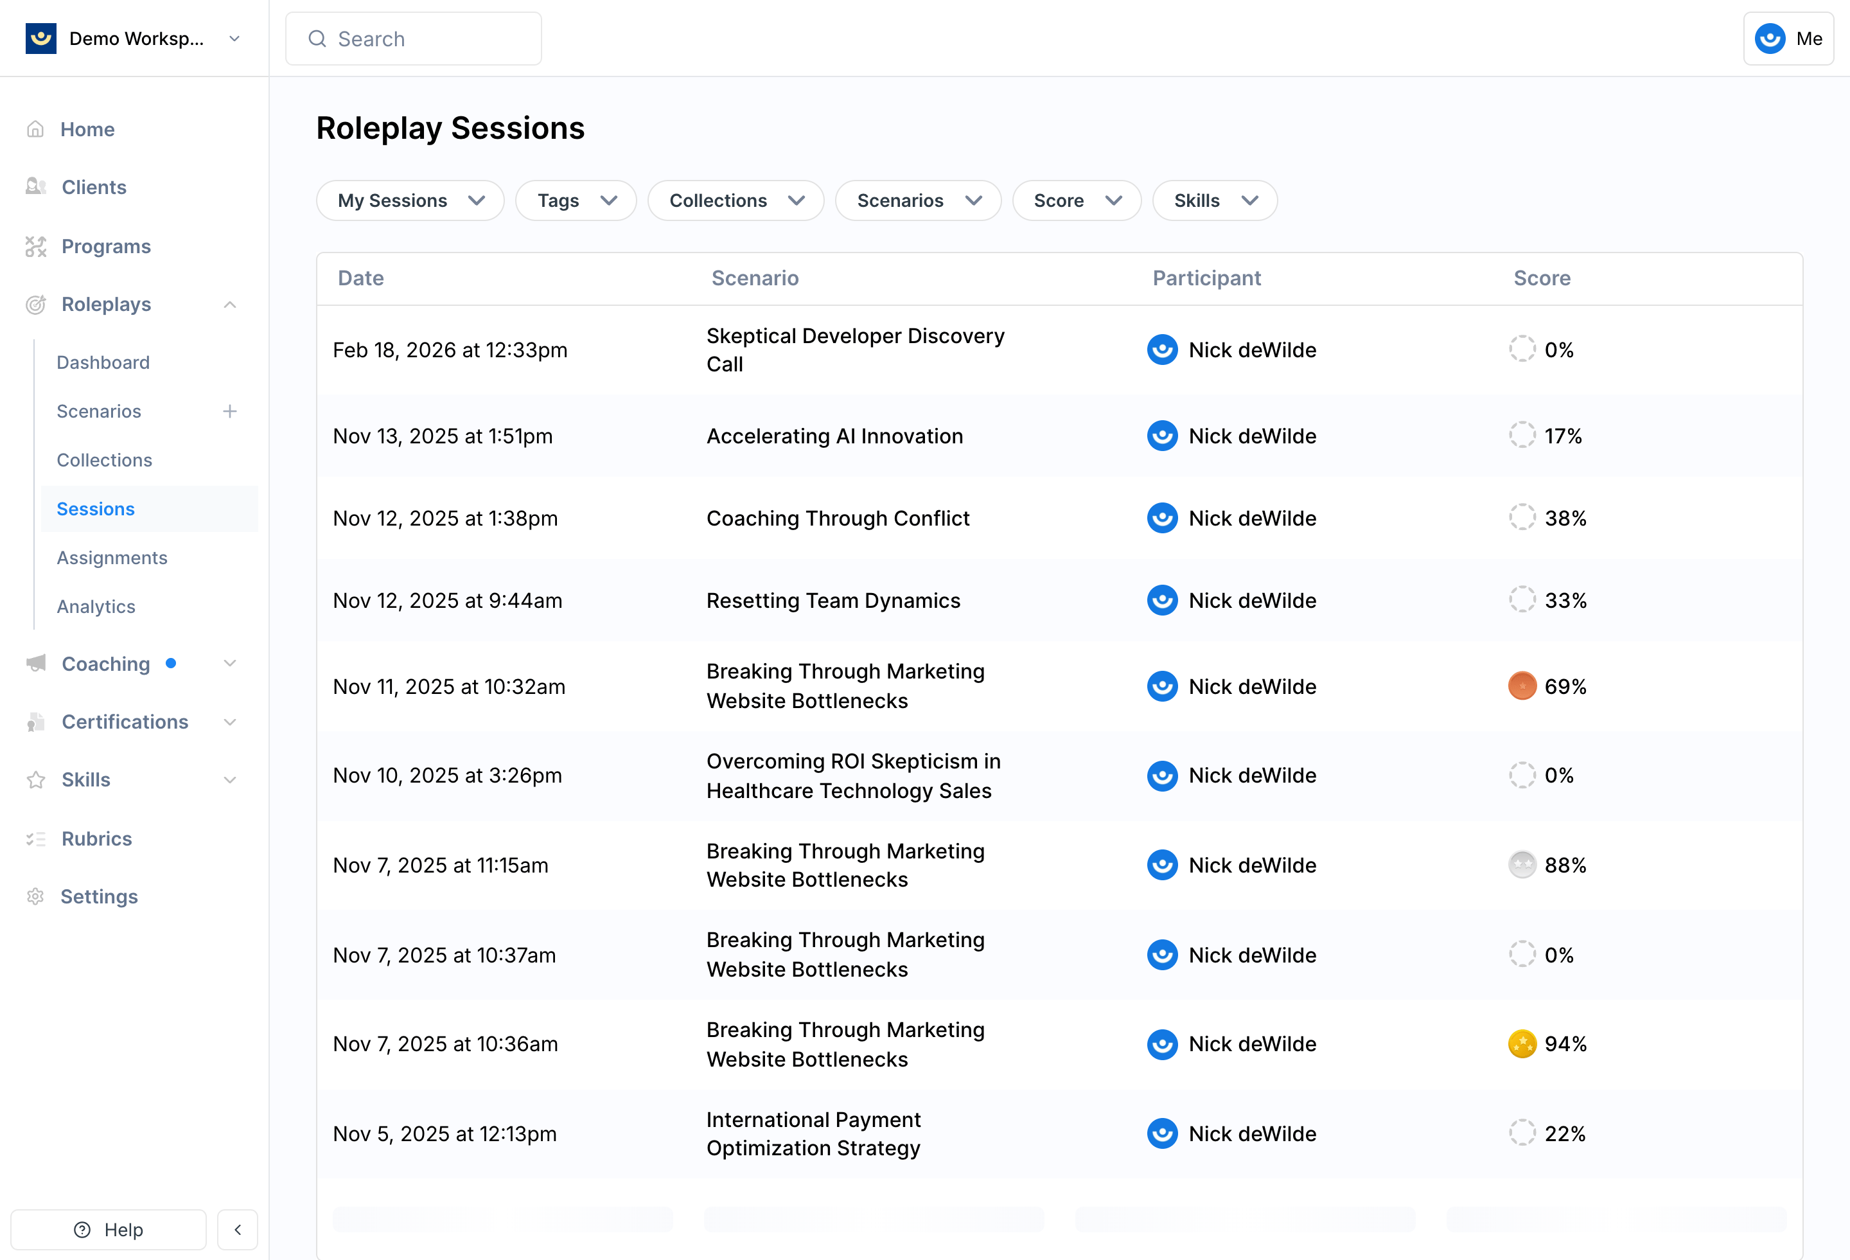Focus the Search input field
Viewport: 1850px width, 1260px height.
414,38
